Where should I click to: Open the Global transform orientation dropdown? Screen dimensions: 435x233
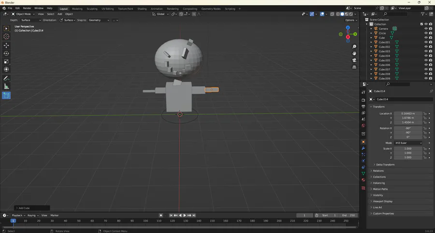point(160,14)
